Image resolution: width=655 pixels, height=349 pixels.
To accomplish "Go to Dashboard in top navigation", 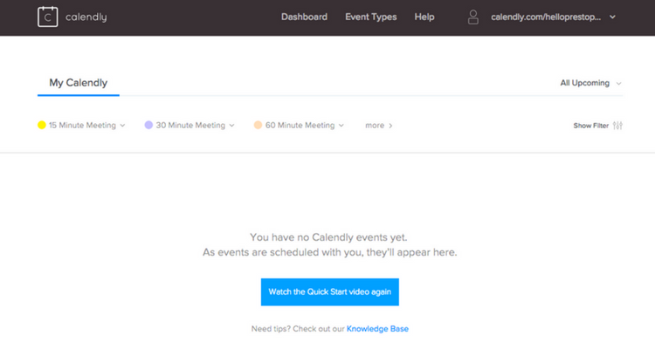I will click(x=304, y=17).
